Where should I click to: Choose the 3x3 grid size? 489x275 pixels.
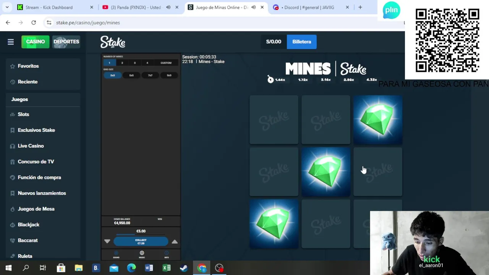(x=113, y=75)
